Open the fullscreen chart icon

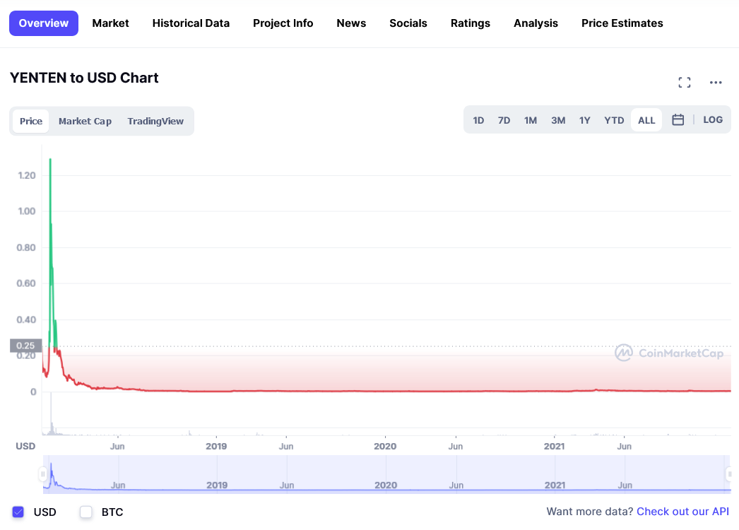click(684, 83)
